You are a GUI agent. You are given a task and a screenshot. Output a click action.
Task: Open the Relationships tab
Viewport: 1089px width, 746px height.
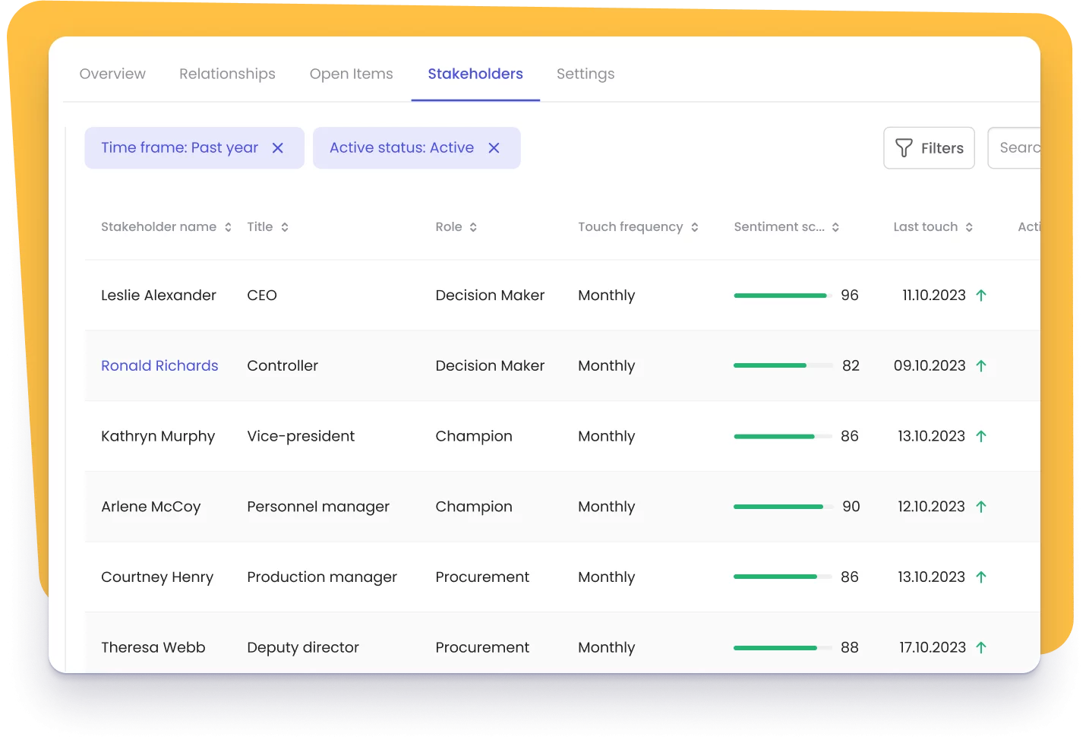(x=227, y=74)
